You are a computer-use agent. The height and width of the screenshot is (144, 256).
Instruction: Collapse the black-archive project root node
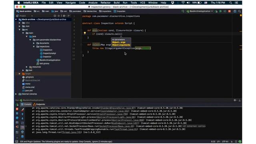(16, 20)
